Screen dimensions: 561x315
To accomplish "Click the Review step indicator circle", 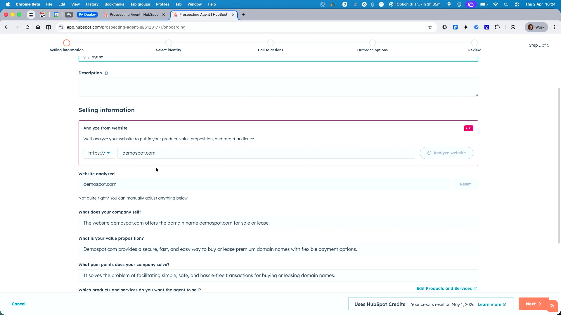I will point(474,43).
